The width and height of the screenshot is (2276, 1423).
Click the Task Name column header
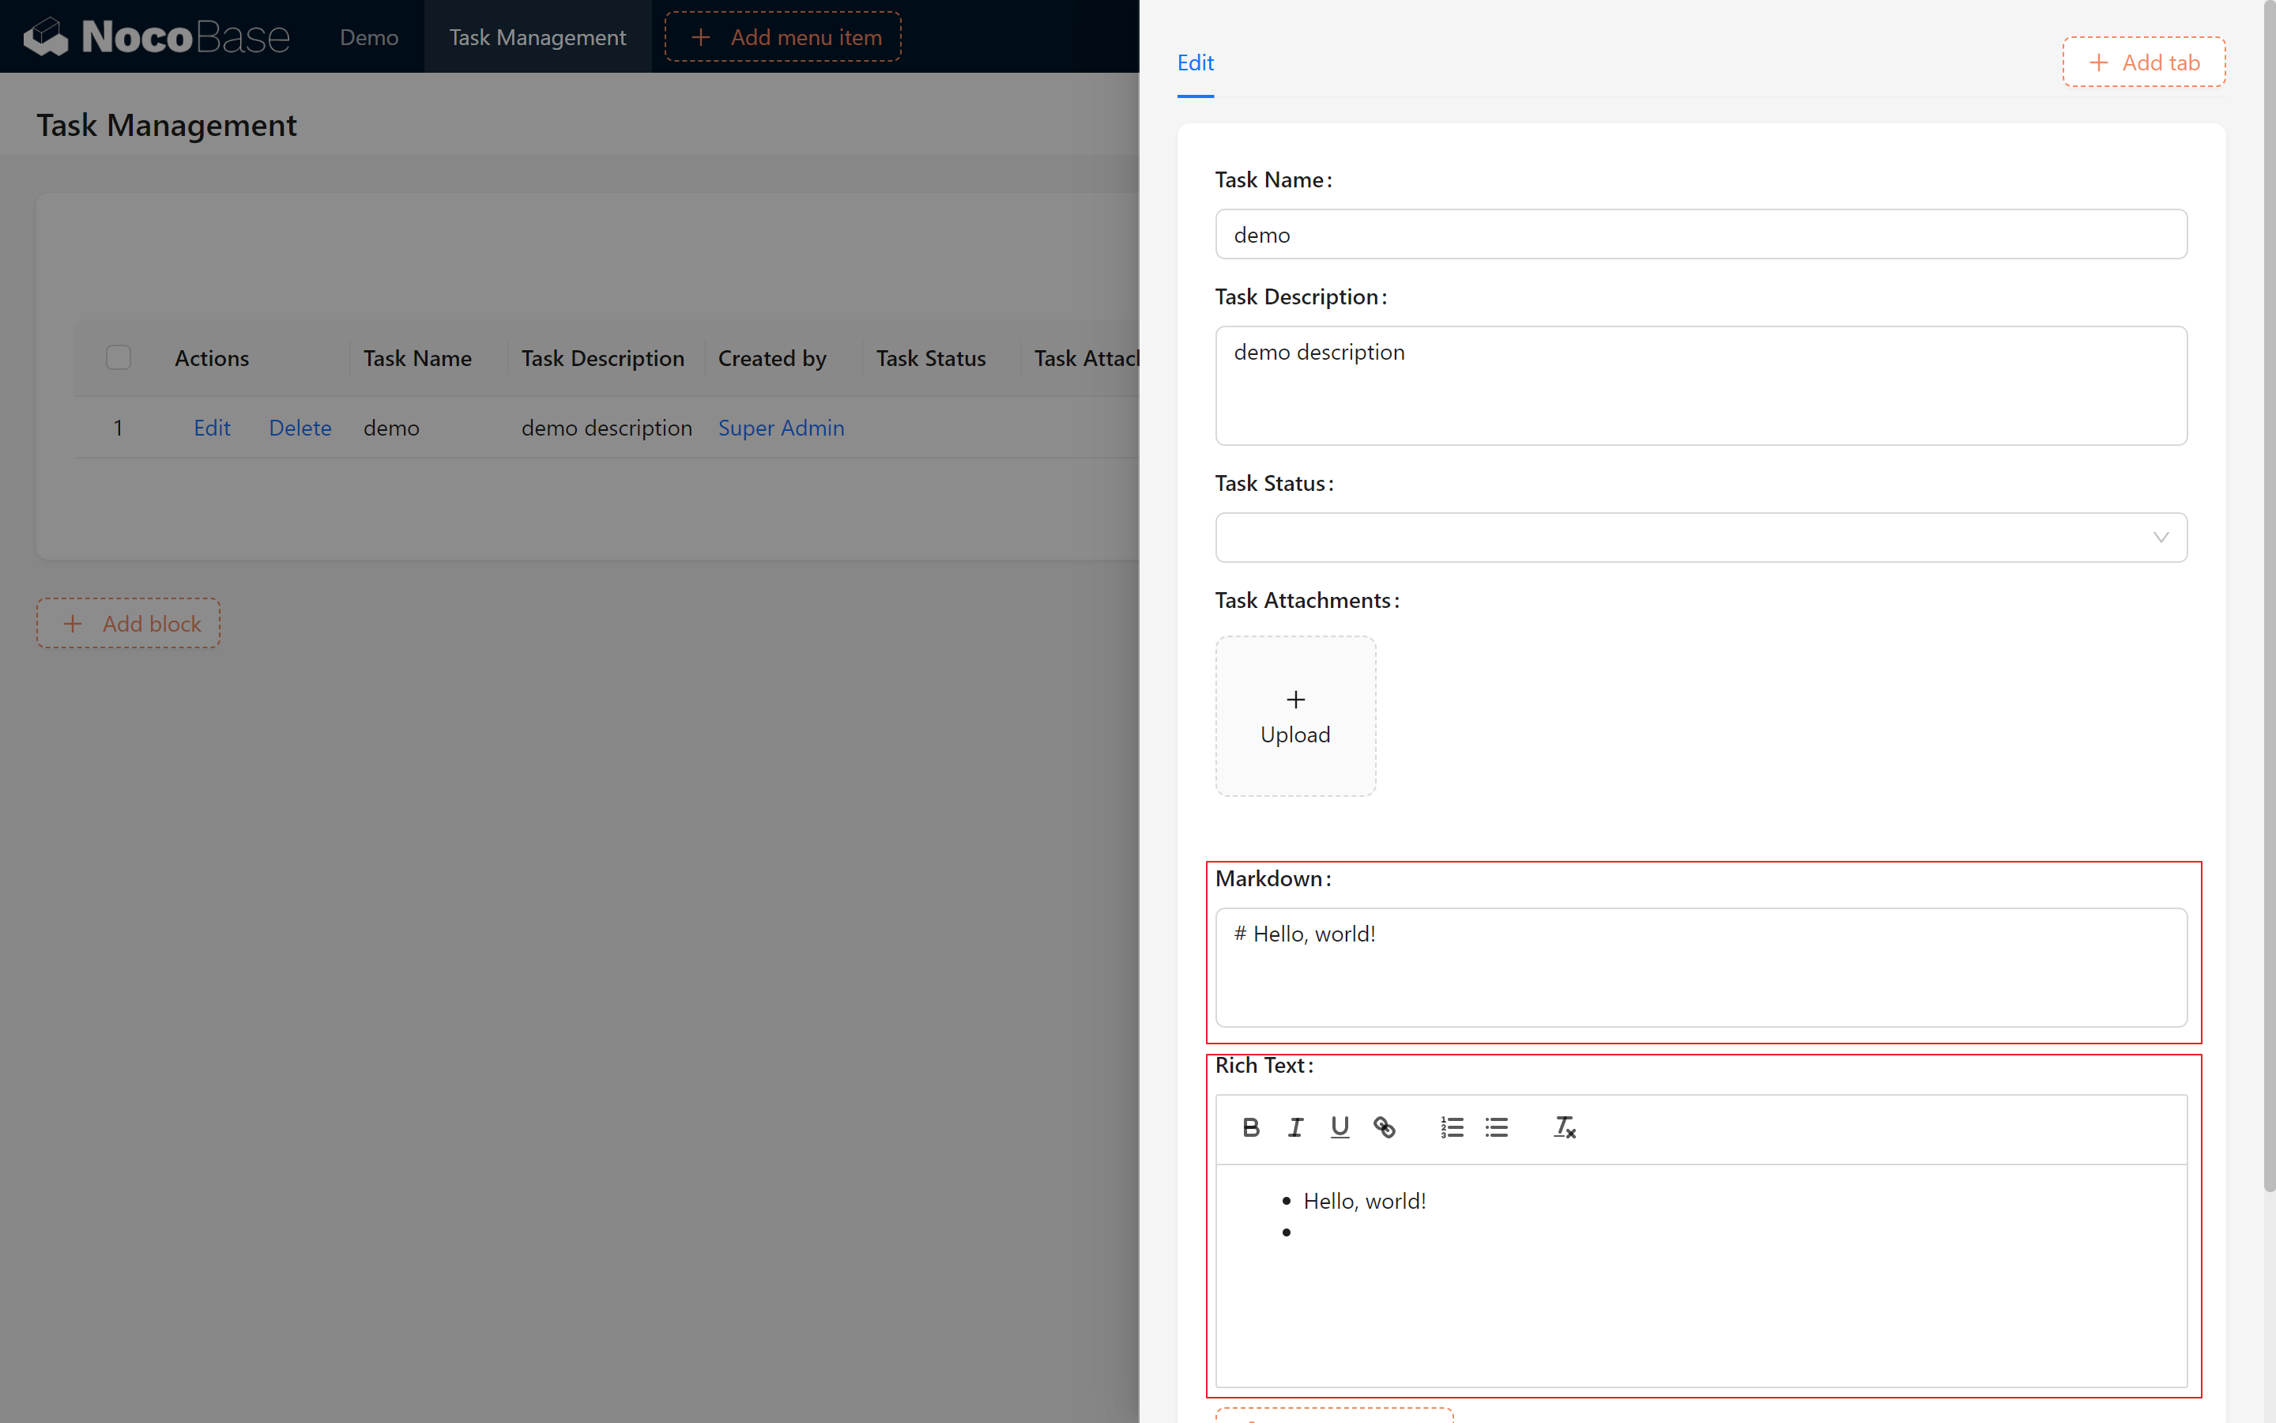[x=417, y=357]
